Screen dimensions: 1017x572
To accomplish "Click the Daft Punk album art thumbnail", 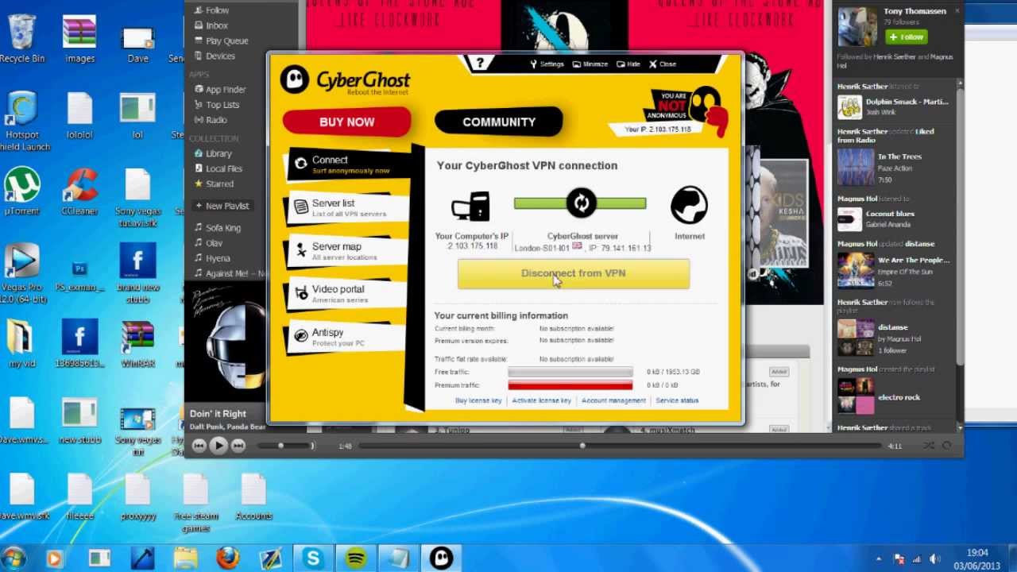I will click(226, 342).
